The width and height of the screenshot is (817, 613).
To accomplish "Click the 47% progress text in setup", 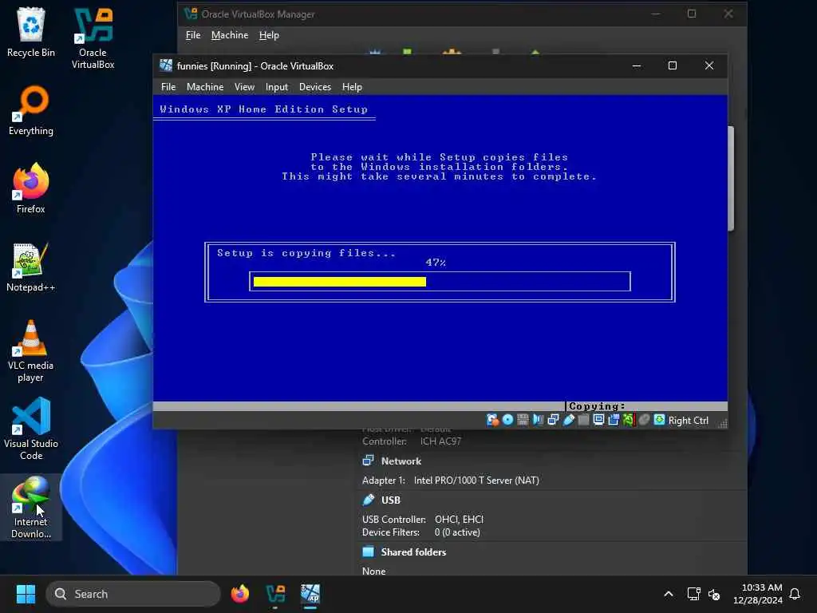I will coord(436,263).
